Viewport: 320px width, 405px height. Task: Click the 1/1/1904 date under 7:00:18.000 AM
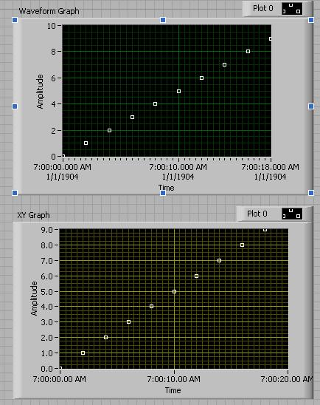[271, 177]
